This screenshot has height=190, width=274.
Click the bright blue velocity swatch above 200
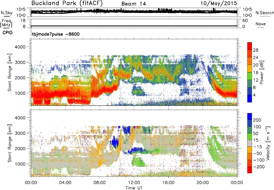[x=250, y=117]
